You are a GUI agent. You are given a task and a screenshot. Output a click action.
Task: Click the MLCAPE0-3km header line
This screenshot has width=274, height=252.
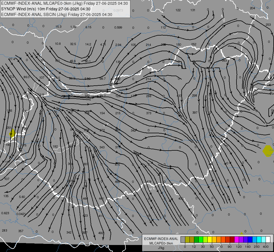click(64, 3)
